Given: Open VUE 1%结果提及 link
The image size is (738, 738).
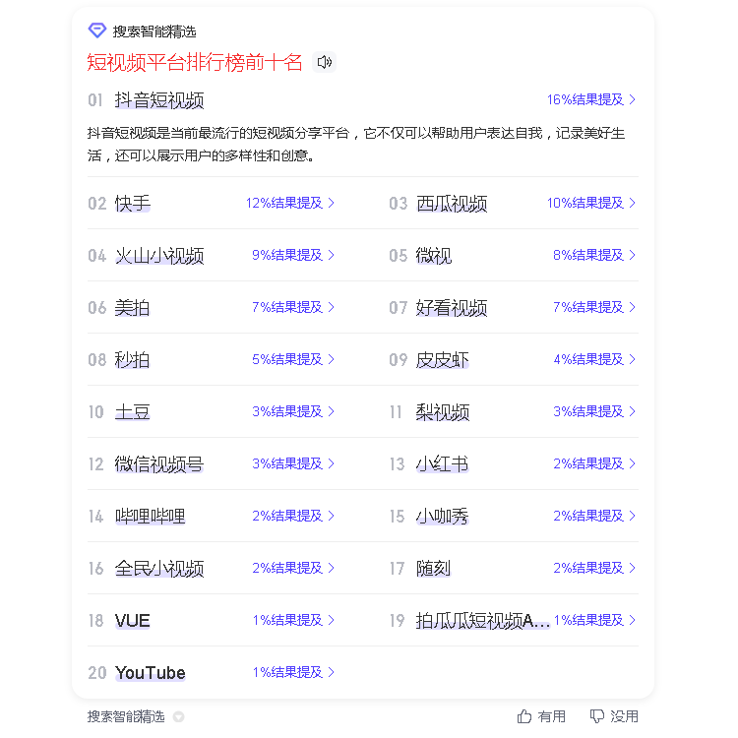Looking at the screenshot, I should click(293, 620).
